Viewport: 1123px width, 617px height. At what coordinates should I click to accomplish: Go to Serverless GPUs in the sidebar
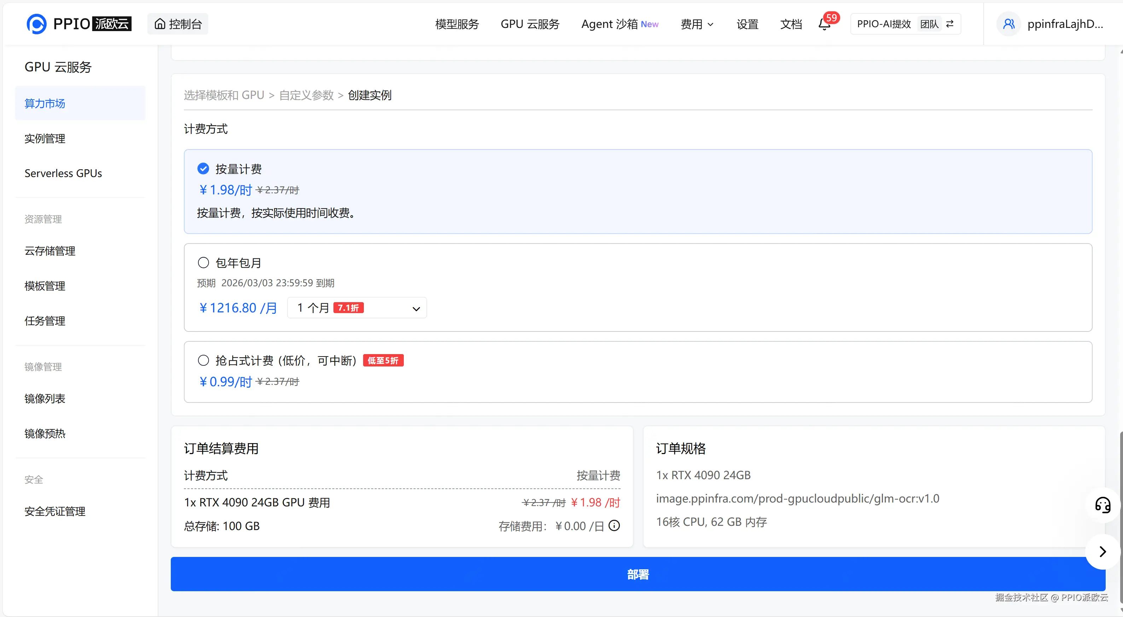point(63,174)
